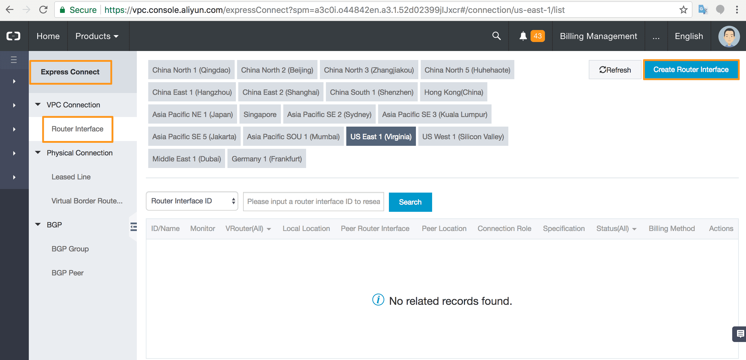Go back with browser back arrow
746x360 pixels.
10,10
